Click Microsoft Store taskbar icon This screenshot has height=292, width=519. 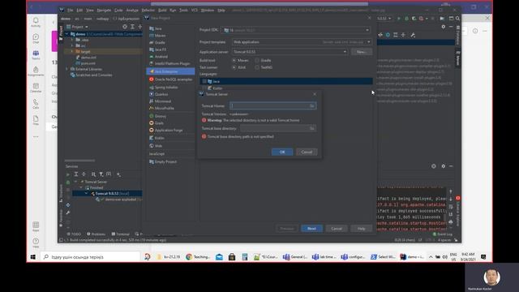tap(232, 257)
